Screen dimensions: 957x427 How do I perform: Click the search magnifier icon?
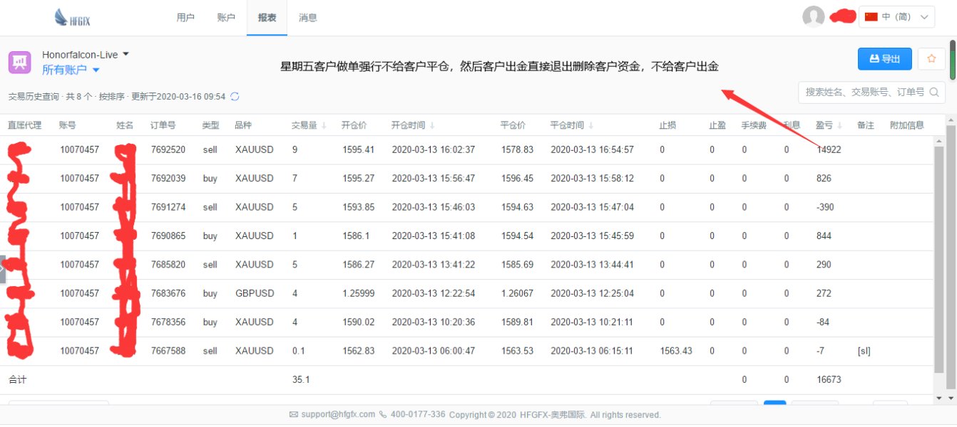pos(933,92)
